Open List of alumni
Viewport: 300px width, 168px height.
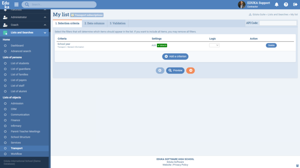(19, 91)
